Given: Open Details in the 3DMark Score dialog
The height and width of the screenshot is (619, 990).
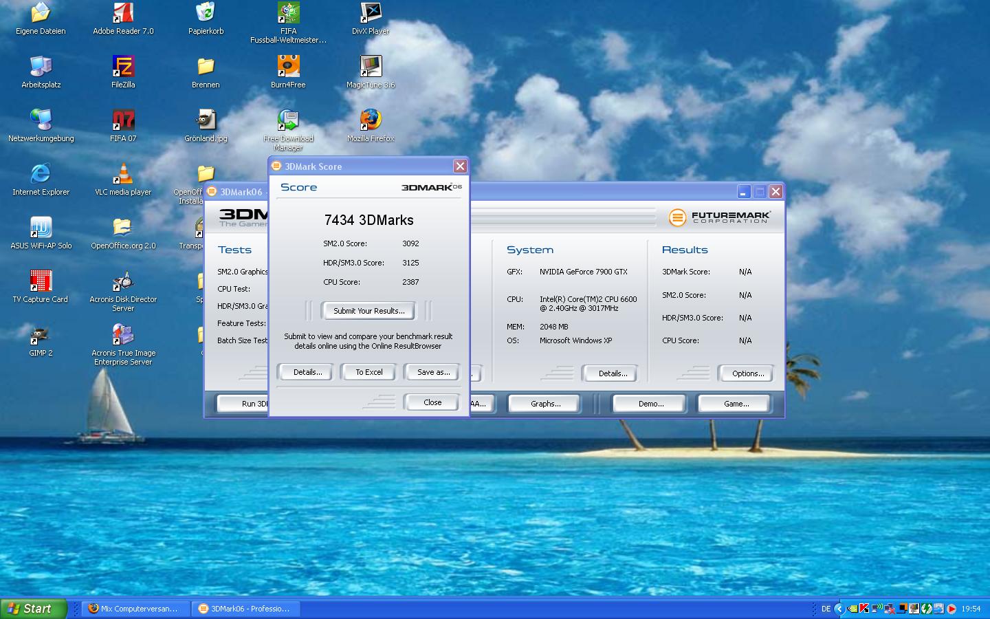Looking at the screenshot, I should coord(307,372).
